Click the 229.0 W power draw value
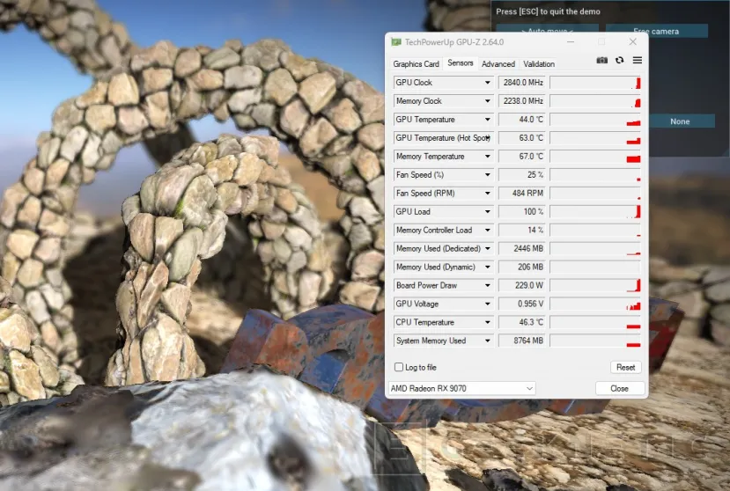 pos(522,285)
